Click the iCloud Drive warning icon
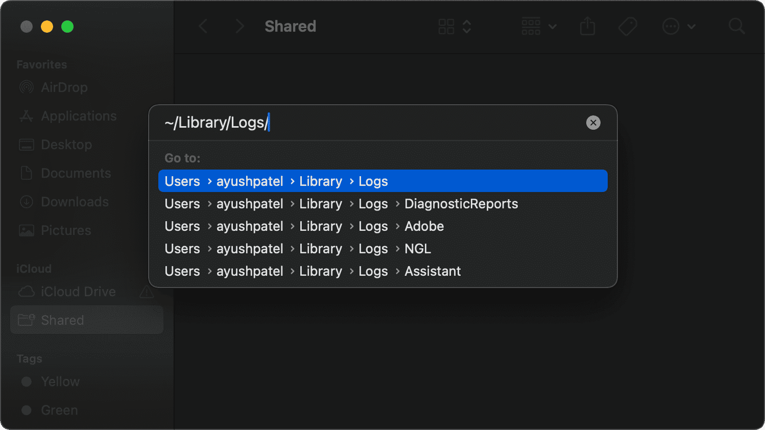The height and width of the screenshot is (430, 765). click(147, 292)
